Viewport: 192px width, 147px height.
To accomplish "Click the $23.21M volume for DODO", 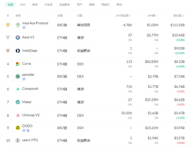I will (151, 128).
